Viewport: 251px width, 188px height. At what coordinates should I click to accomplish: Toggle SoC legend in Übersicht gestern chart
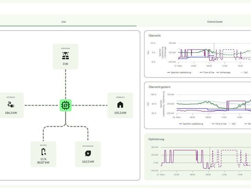click(232, 124)
